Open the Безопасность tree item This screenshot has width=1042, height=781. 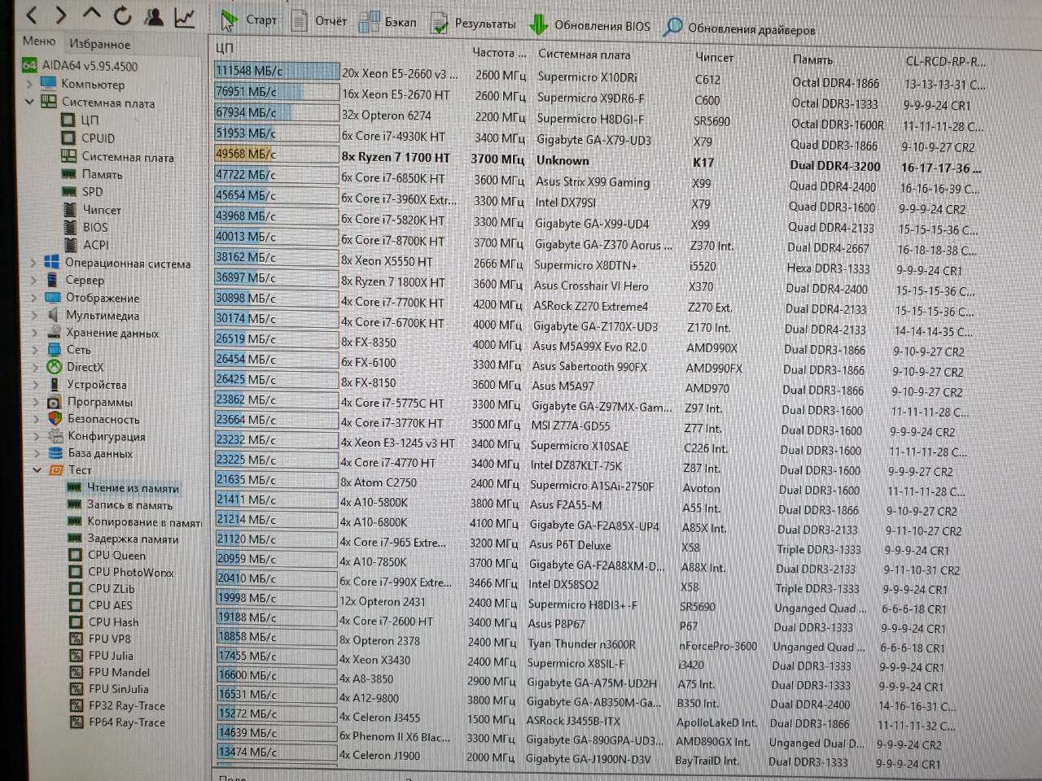point(94,419)
